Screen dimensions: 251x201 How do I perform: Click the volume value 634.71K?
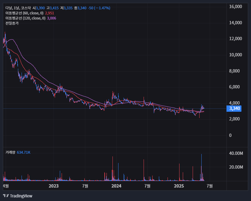(24, 152)
